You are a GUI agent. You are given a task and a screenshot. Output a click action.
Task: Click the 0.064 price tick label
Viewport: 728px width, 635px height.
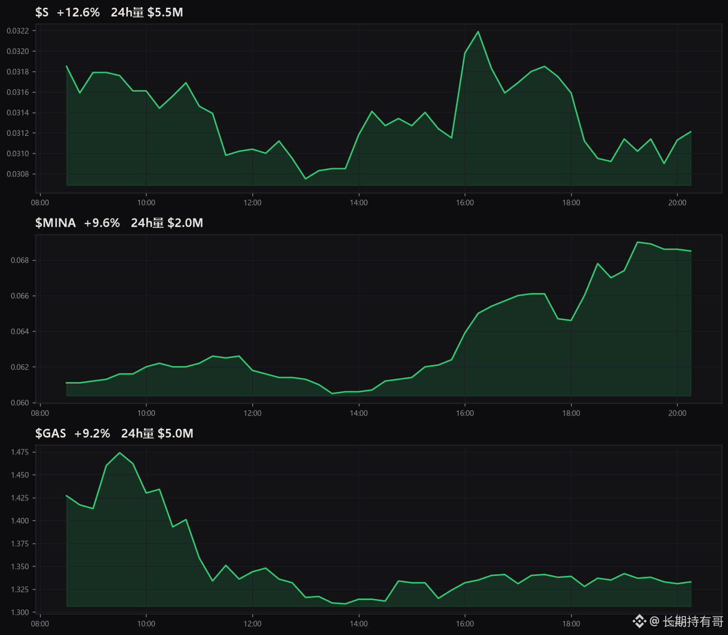point(20,331)
